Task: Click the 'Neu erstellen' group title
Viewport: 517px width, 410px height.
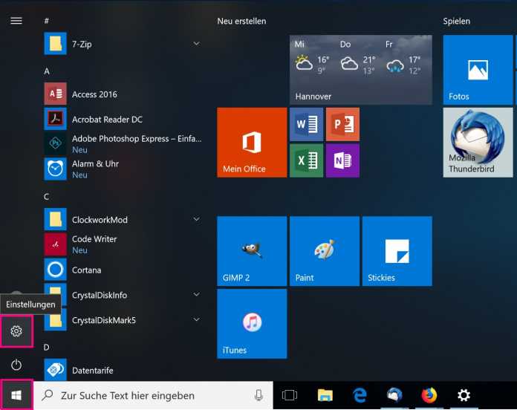Action: click(x=241, y=21)
